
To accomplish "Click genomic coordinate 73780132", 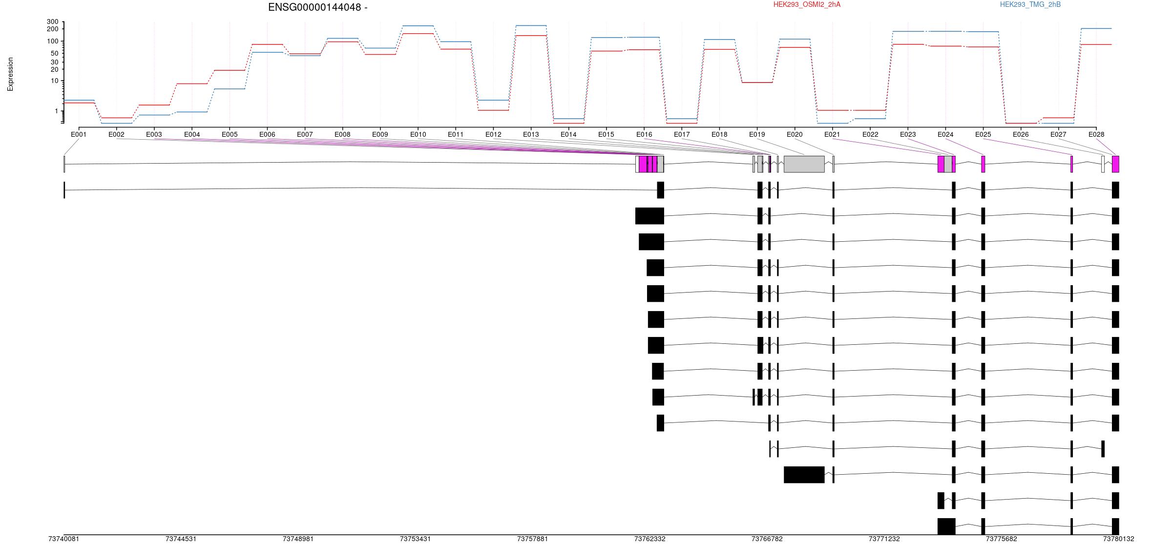I will pos(1118,539).
